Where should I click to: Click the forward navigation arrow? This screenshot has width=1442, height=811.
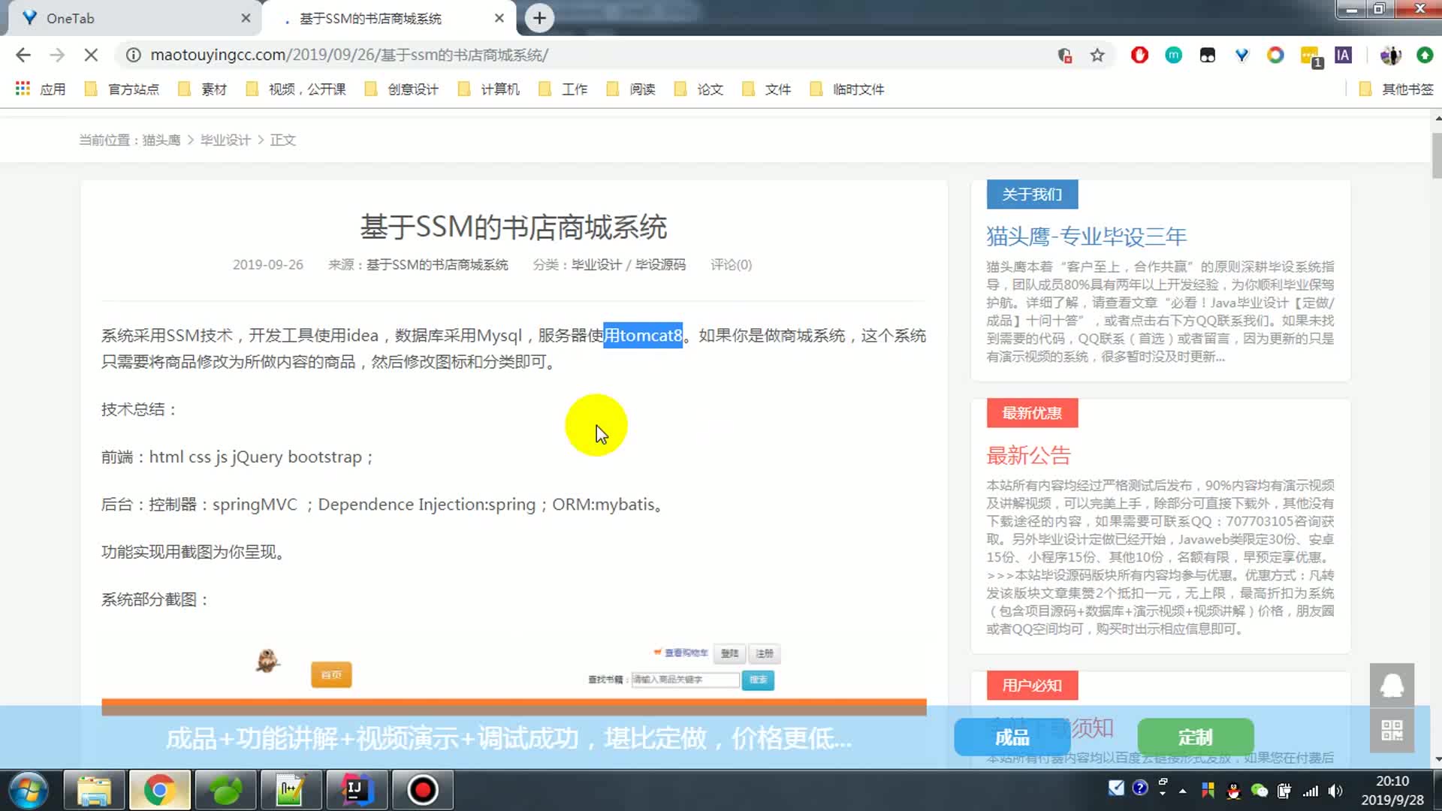[57, 55]
